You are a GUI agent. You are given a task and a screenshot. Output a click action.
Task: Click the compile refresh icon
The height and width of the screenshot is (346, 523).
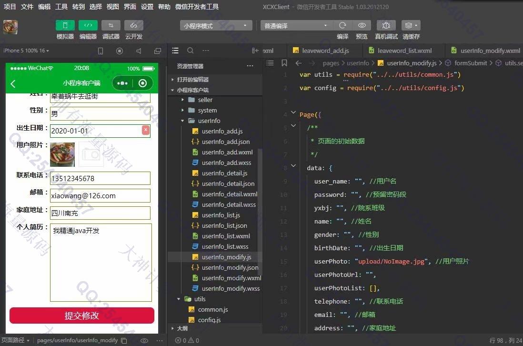tap(342, 26)
